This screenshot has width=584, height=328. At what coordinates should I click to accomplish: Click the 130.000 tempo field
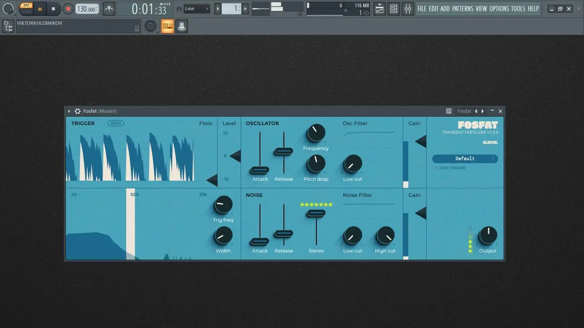(x=87, y=9)
